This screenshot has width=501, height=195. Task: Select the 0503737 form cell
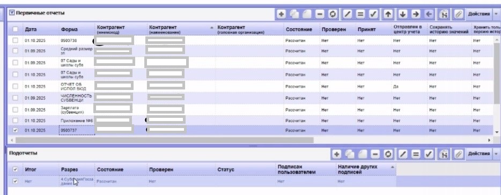pyautogui.click(x=77, y=130)
